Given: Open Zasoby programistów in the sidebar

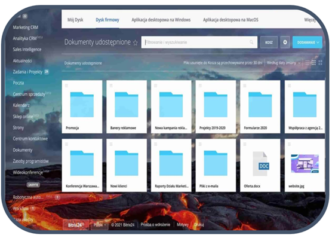Looking at the screenshot, I should pos(30,161).
